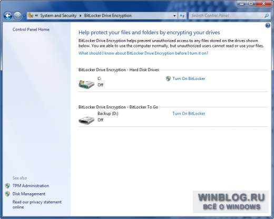This screenshot has height=219, width=274.
Task: Click the shield icon beside TPM Administration
Action: 7,186
